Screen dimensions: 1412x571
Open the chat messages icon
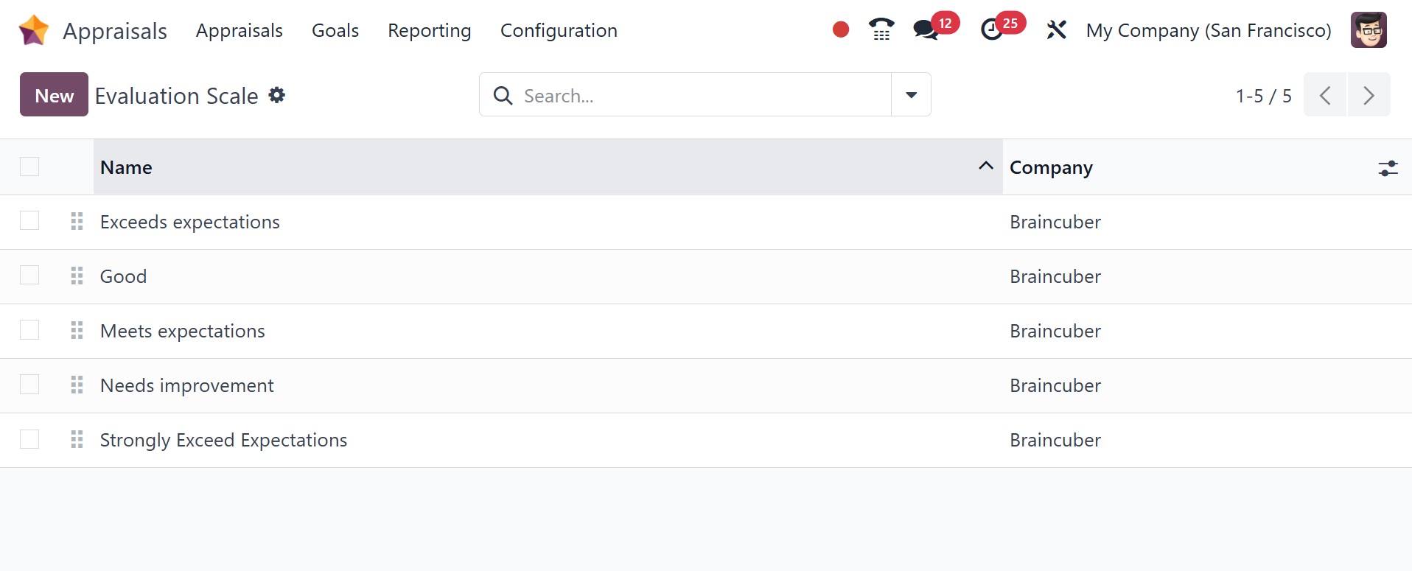[926, 30]
